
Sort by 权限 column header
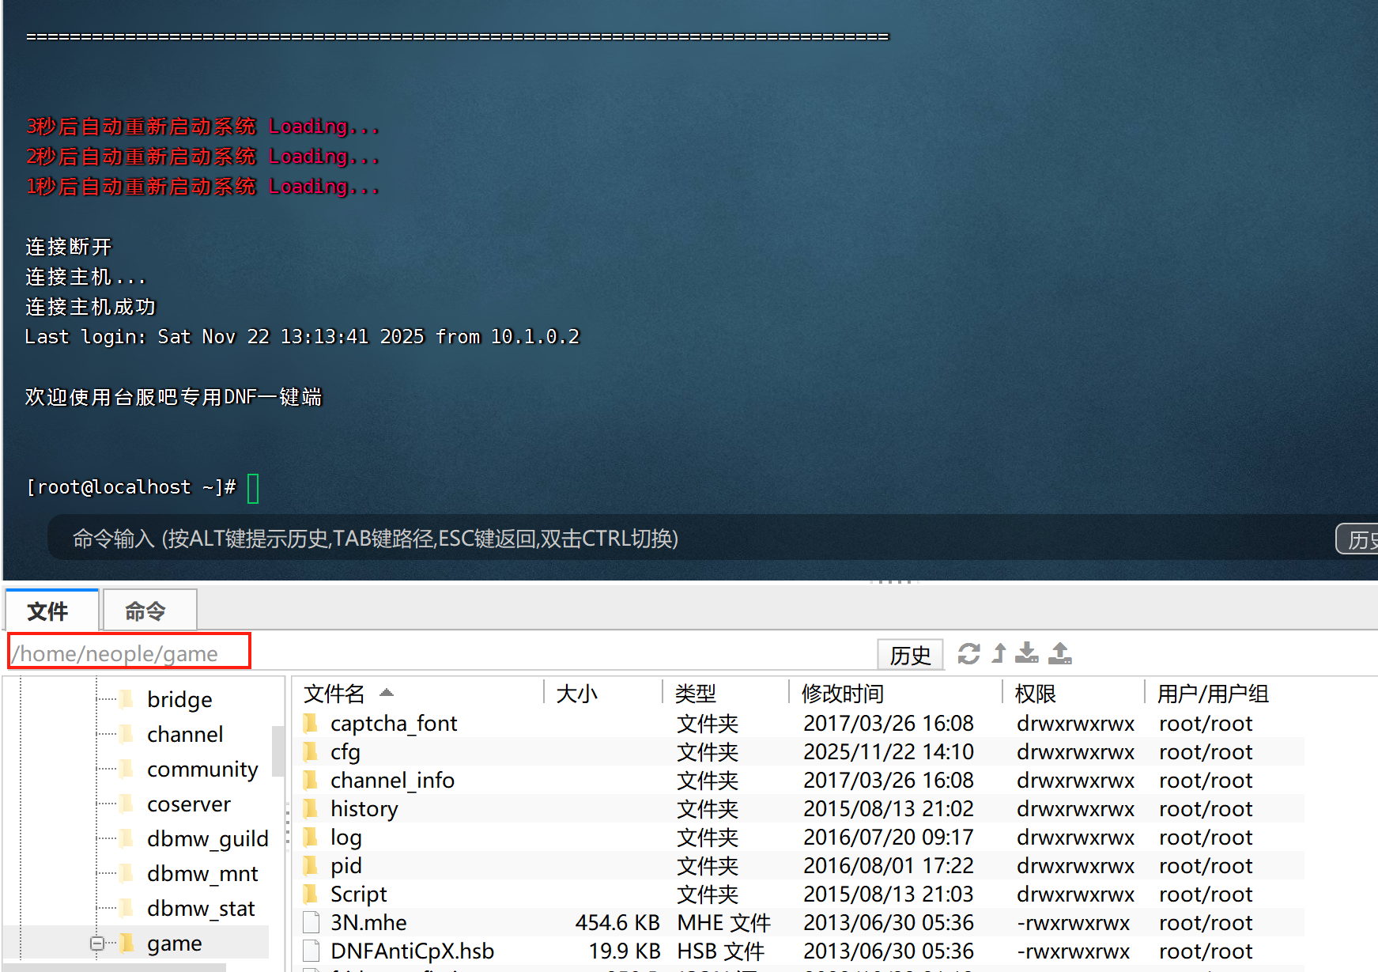point(1074,693)
